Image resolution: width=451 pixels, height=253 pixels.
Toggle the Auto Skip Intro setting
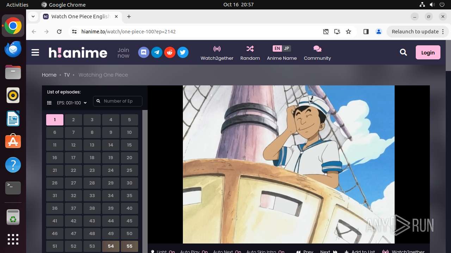[x=265, y=252]
